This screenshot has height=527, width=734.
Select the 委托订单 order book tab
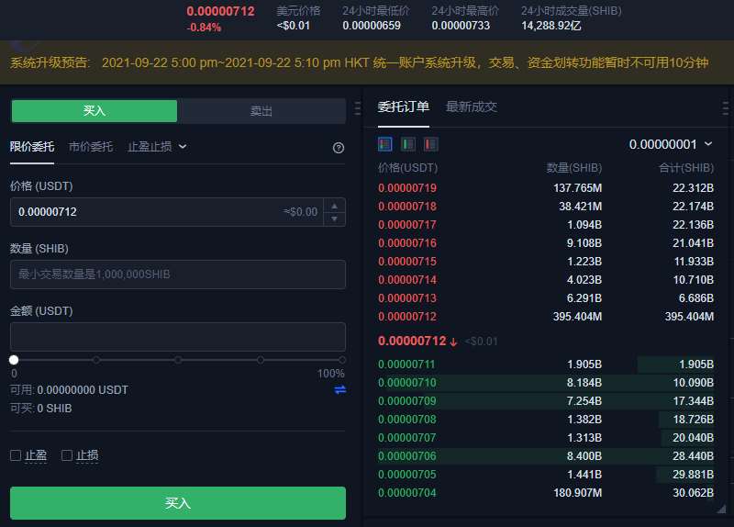point(404,107)
